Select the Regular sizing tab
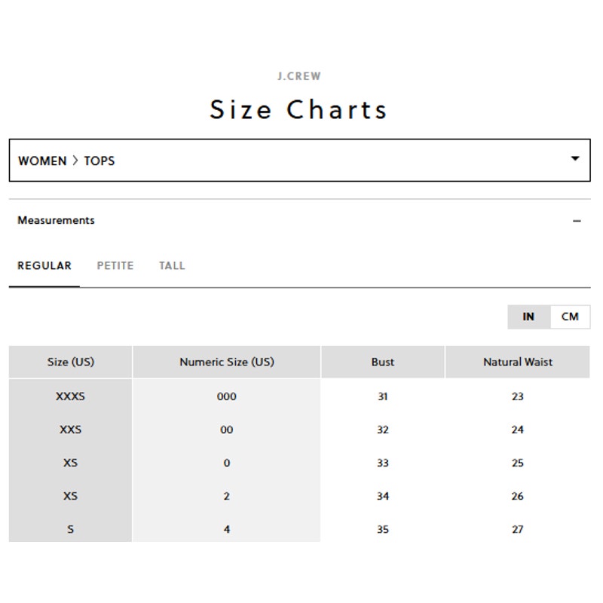 pos(44,265)
